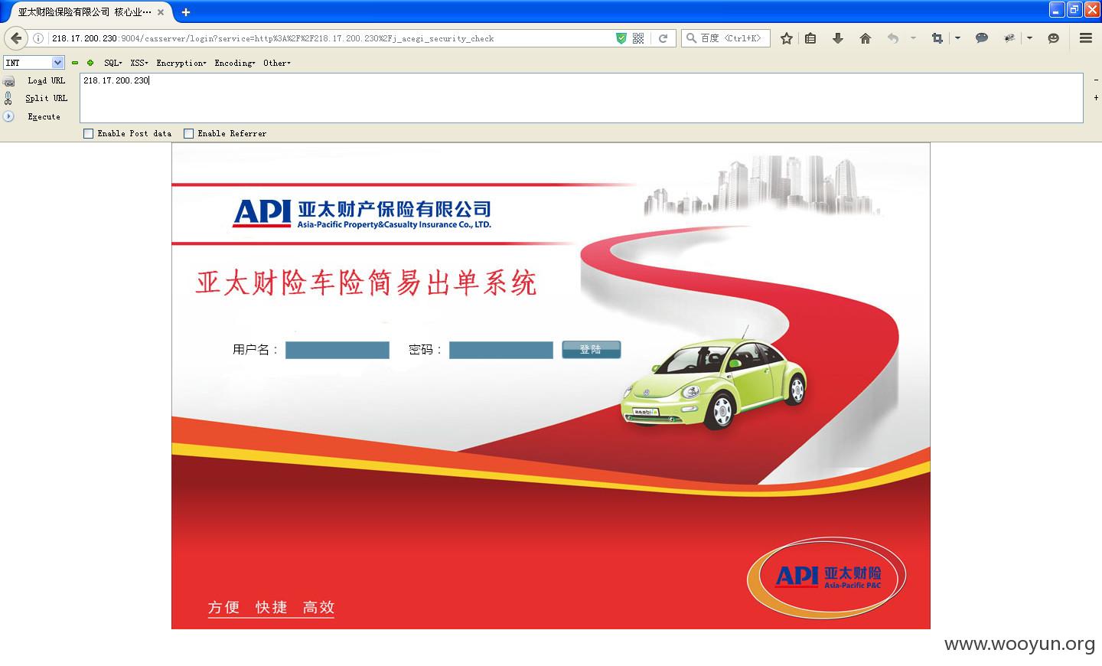Reload the page with the refresh icon
The width and height of the screenshot is (1102, 666).
663,38
